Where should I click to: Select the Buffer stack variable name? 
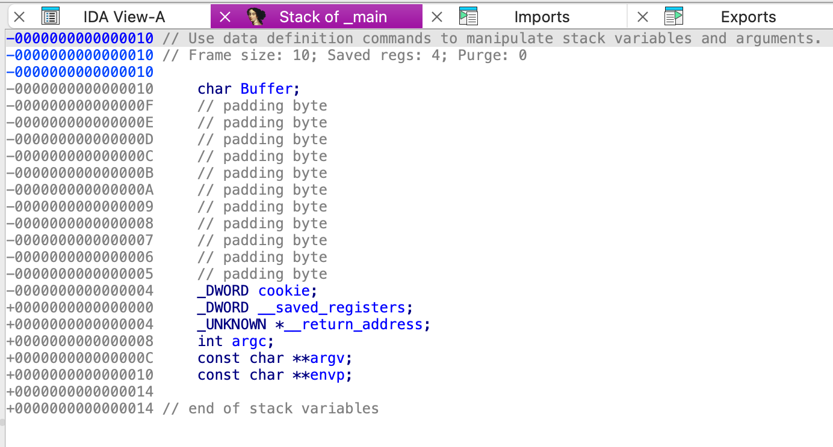[266, 89]
